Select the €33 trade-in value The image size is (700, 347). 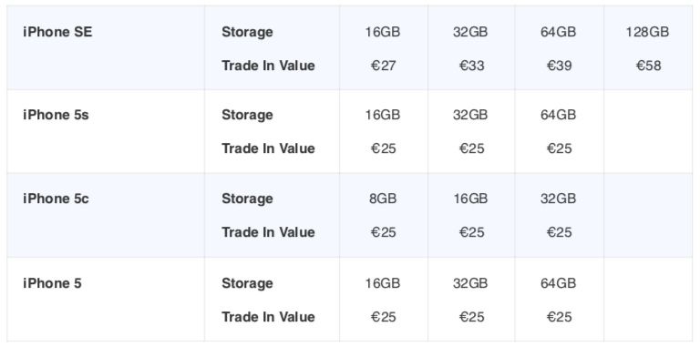point(471,66)
